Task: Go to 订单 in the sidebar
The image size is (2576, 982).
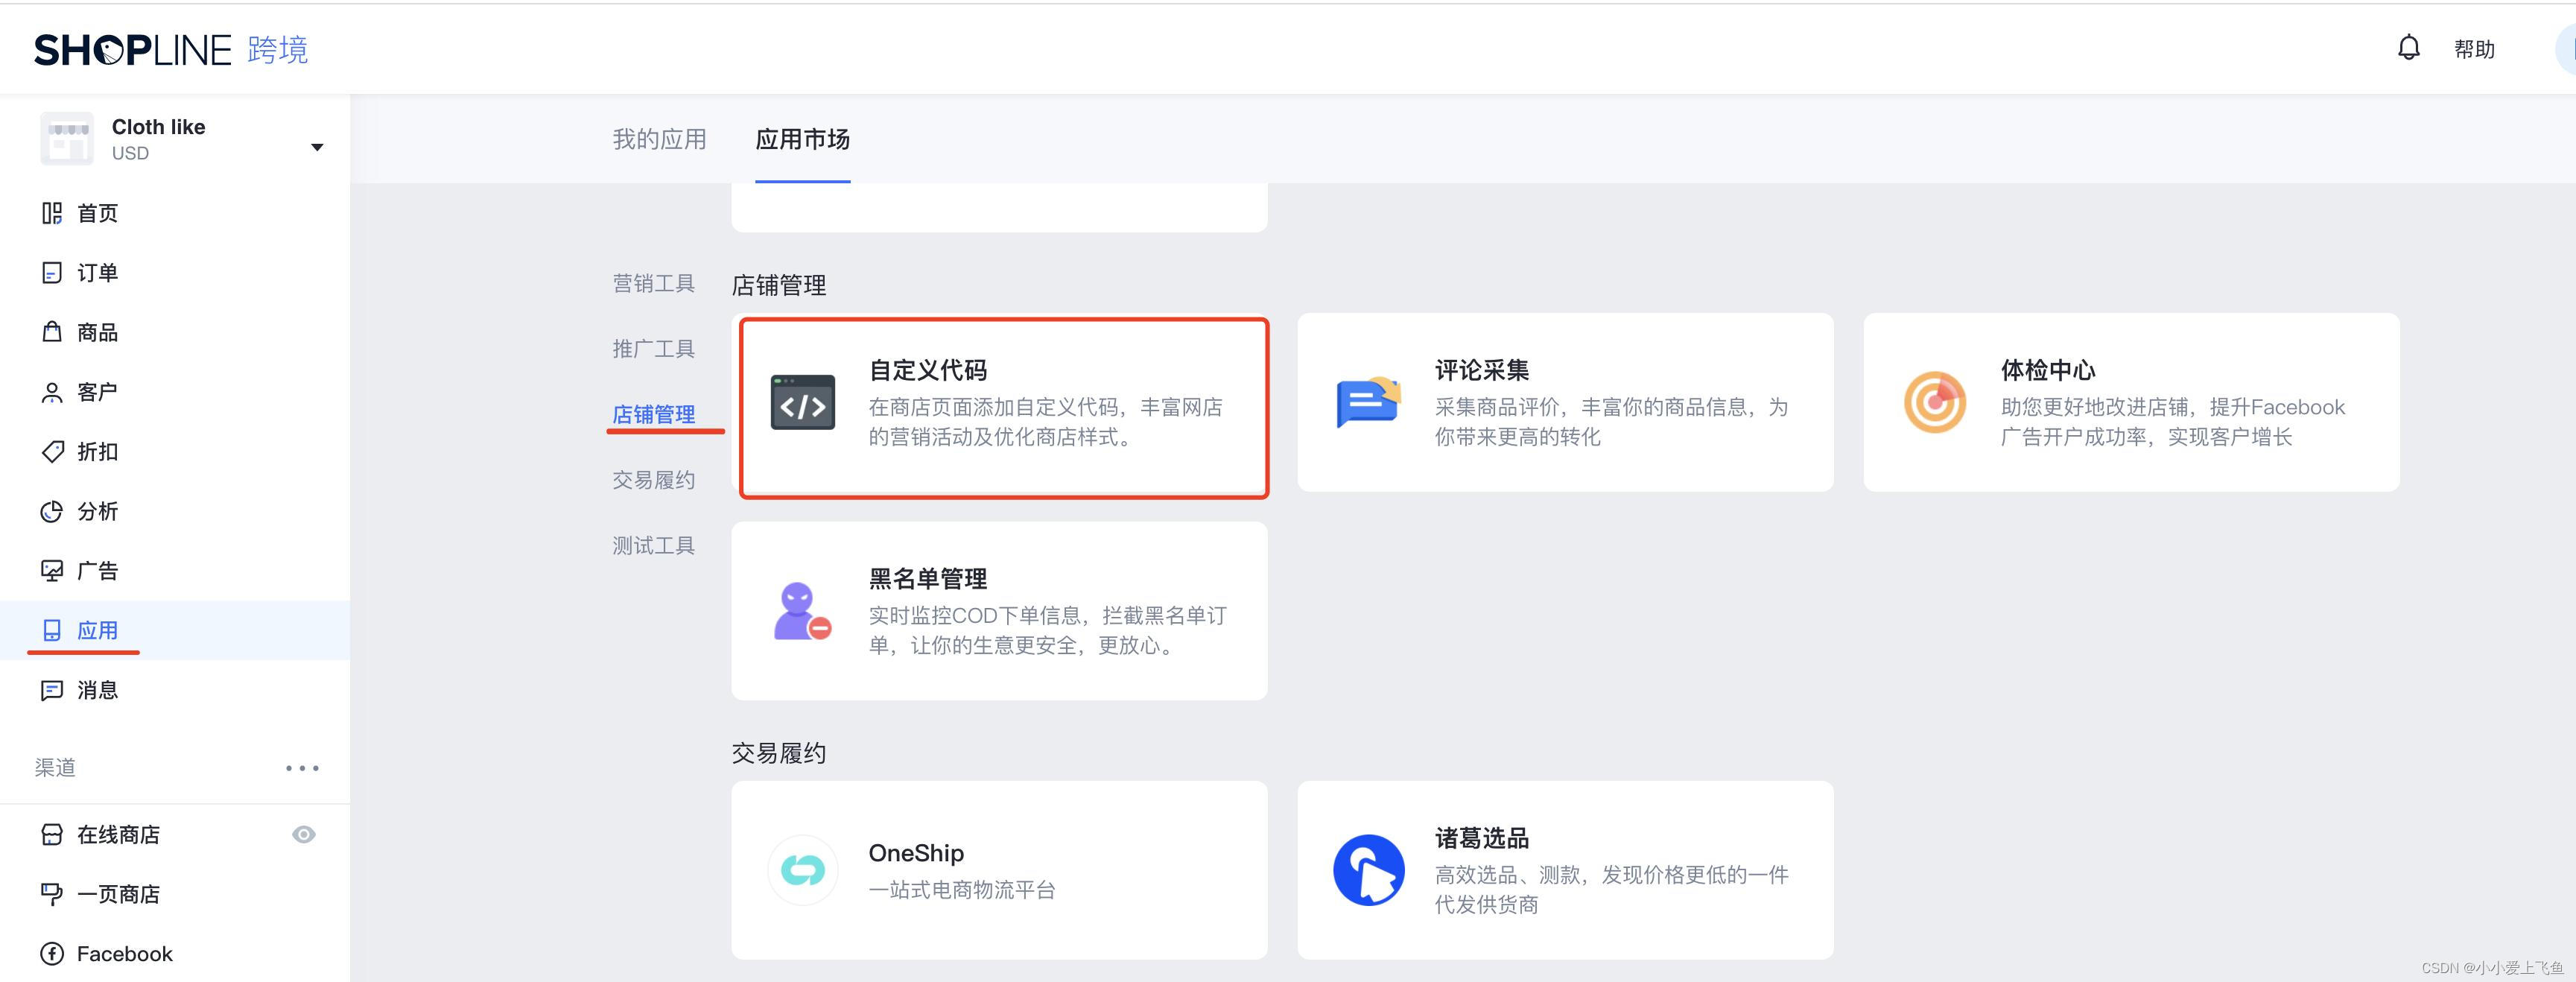Action: 96,273
